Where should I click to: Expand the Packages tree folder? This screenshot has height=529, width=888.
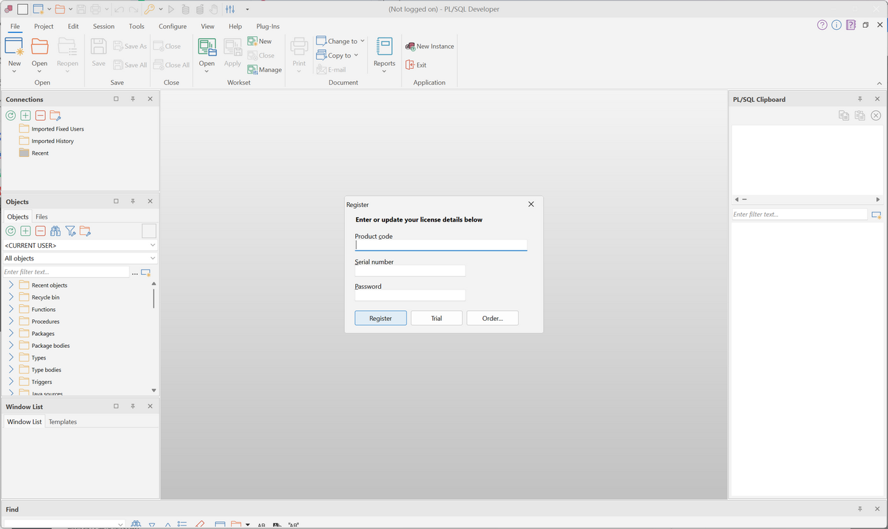(x=11, y=334)
